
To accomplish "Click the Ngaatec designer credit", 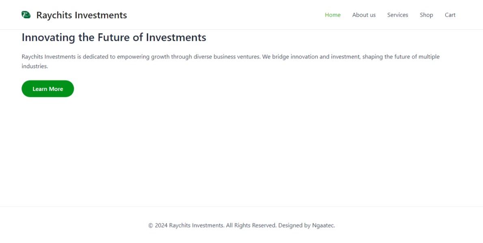I will pos(323,226).
